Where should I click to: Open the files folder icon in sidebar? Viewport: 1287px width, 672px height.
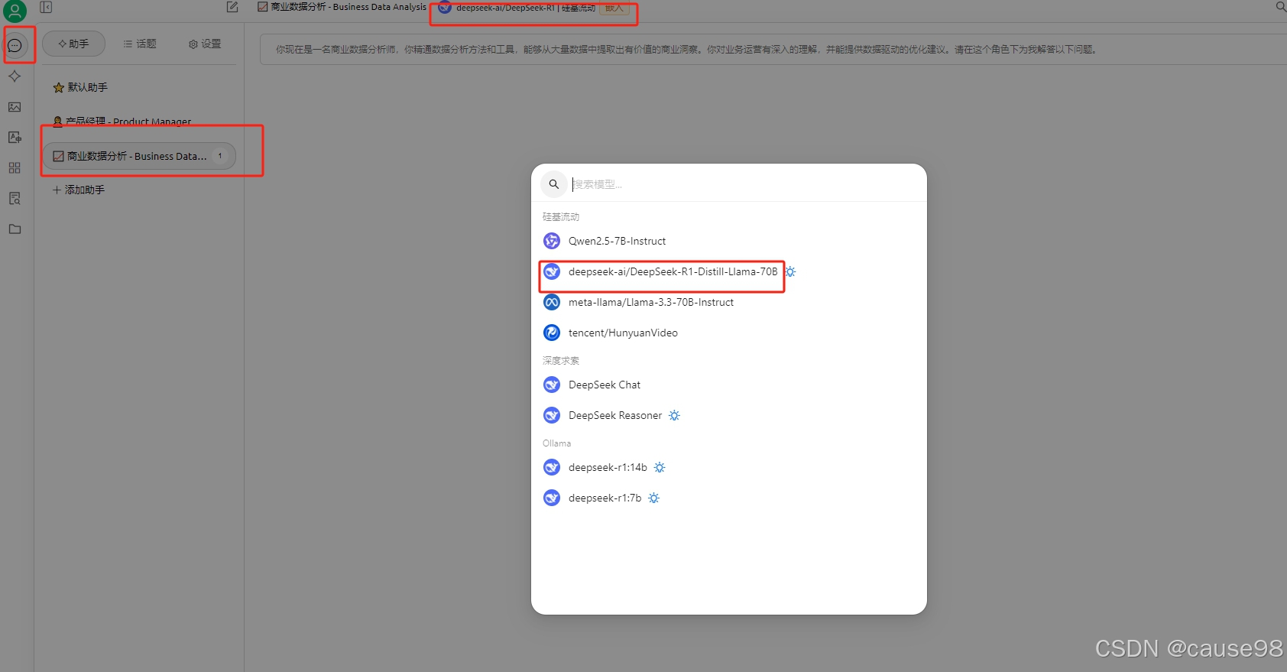click(x=15, y=229)
